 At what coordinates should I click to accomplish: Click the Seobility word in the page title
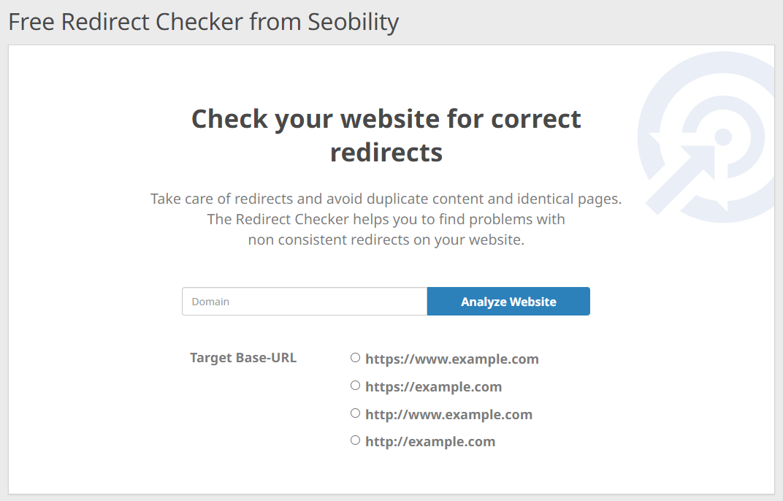pos(354,22)
